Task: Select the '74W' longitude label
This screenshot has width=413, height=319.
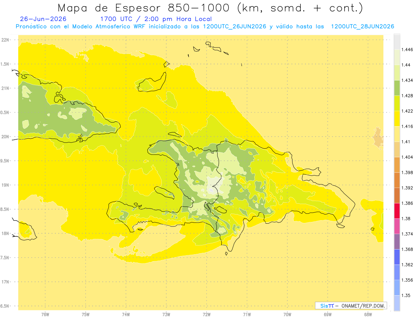Action: pyautogui.click(x=126, y=315)
